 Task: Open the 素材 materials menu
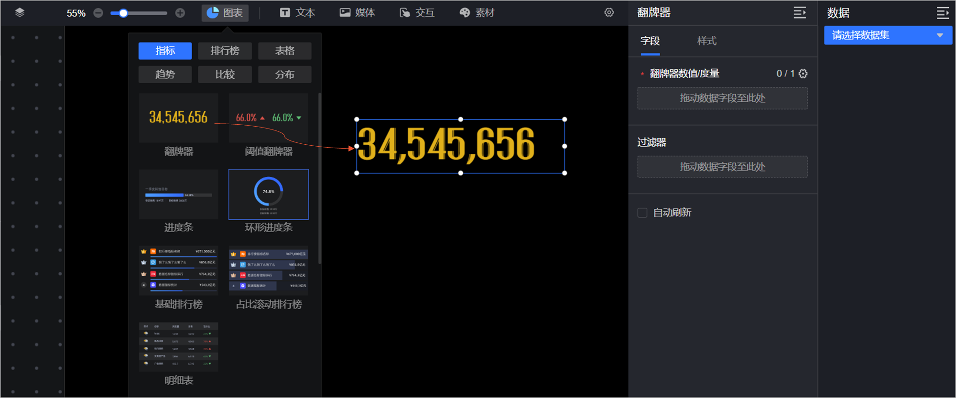477,13
